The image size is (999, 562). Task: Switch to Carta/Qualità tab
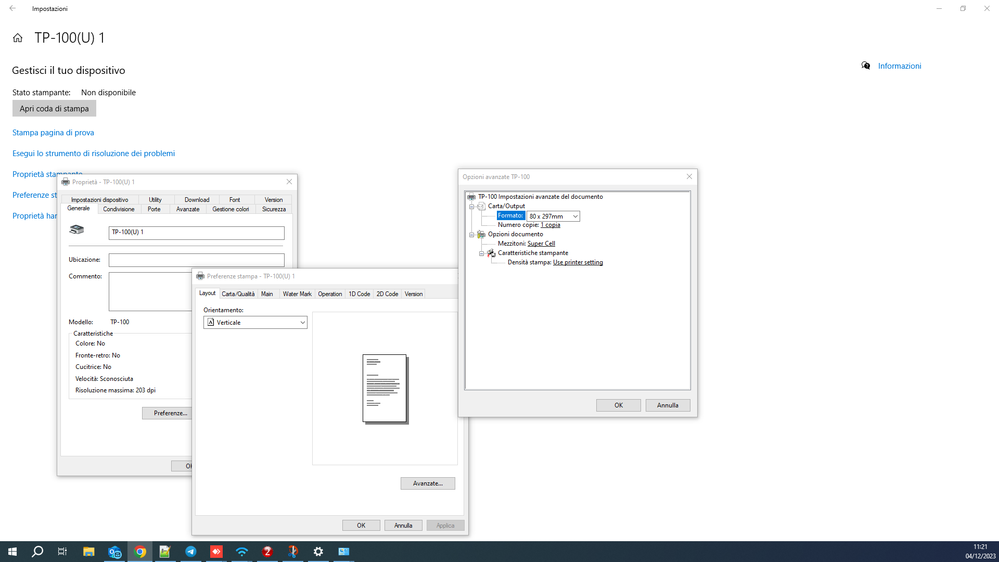click(x=238, y=294)
